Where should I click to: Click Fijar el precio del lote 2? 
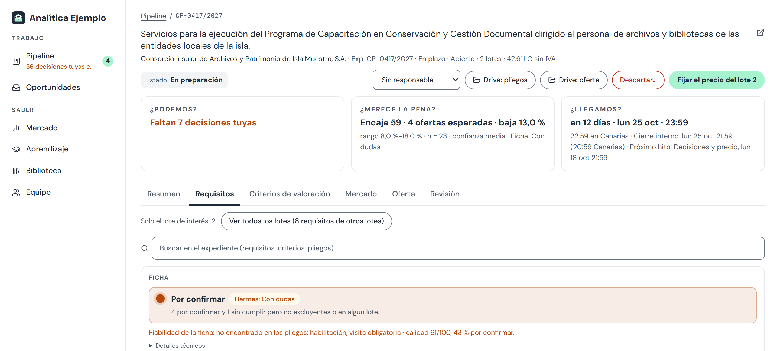click(x=716, y=80)
